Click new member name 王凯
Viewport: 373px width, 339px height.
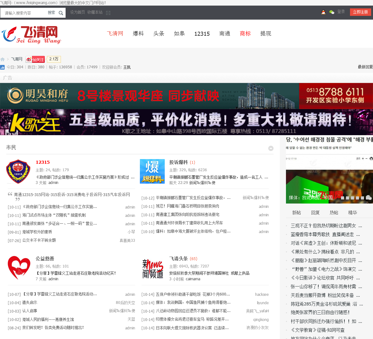click(127, 67)
